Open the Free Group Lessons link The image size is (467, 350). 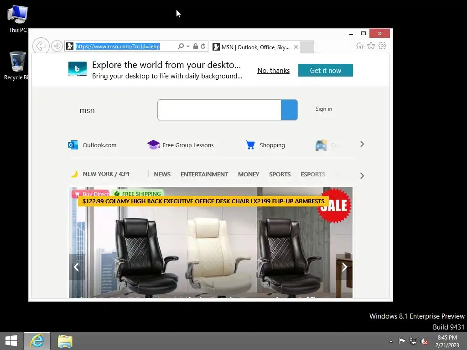click(x=188, y=145)
